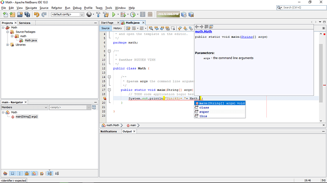Click the Debug Project icon
The height and width of the screenshot is (183, 327).
tap(123, 14)
